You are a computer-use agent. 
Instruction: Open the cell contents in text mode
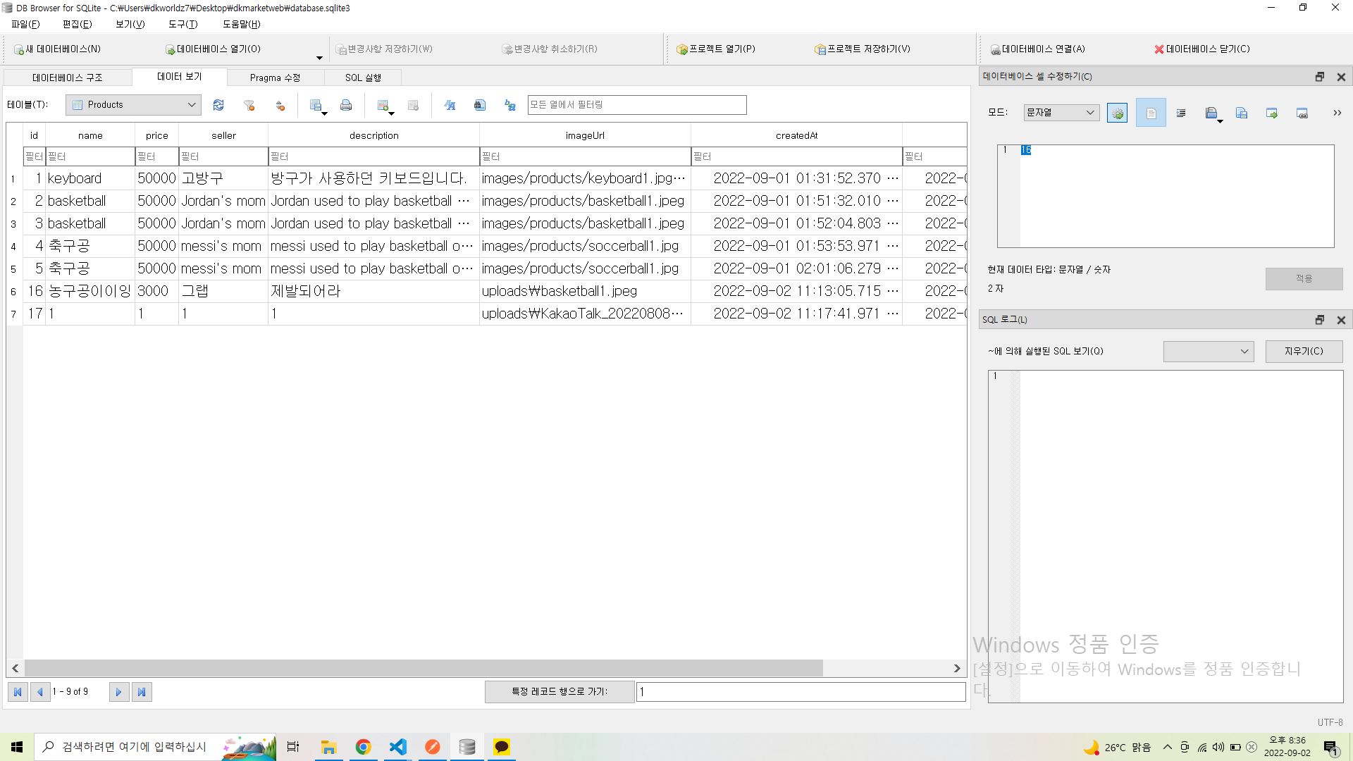coord(1151,113)
